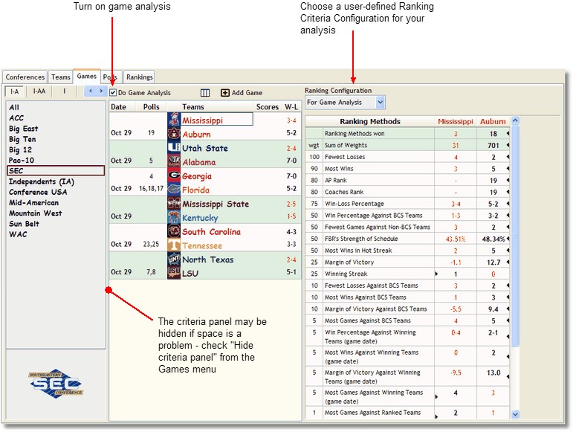Click the Add Game button
Screen dimensions: 573x432
(x=242, y=93)
